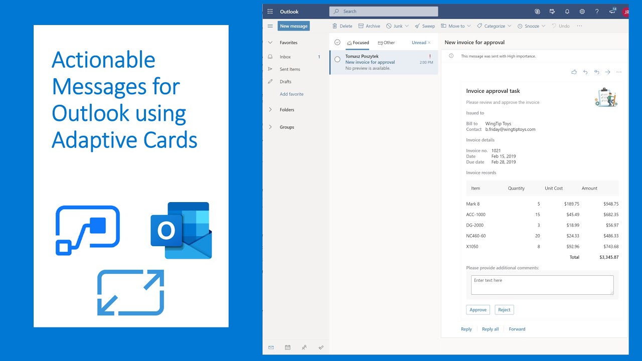Delete the selected message
The width and height of the screenshot is (642, 361).
click(343, 26)
